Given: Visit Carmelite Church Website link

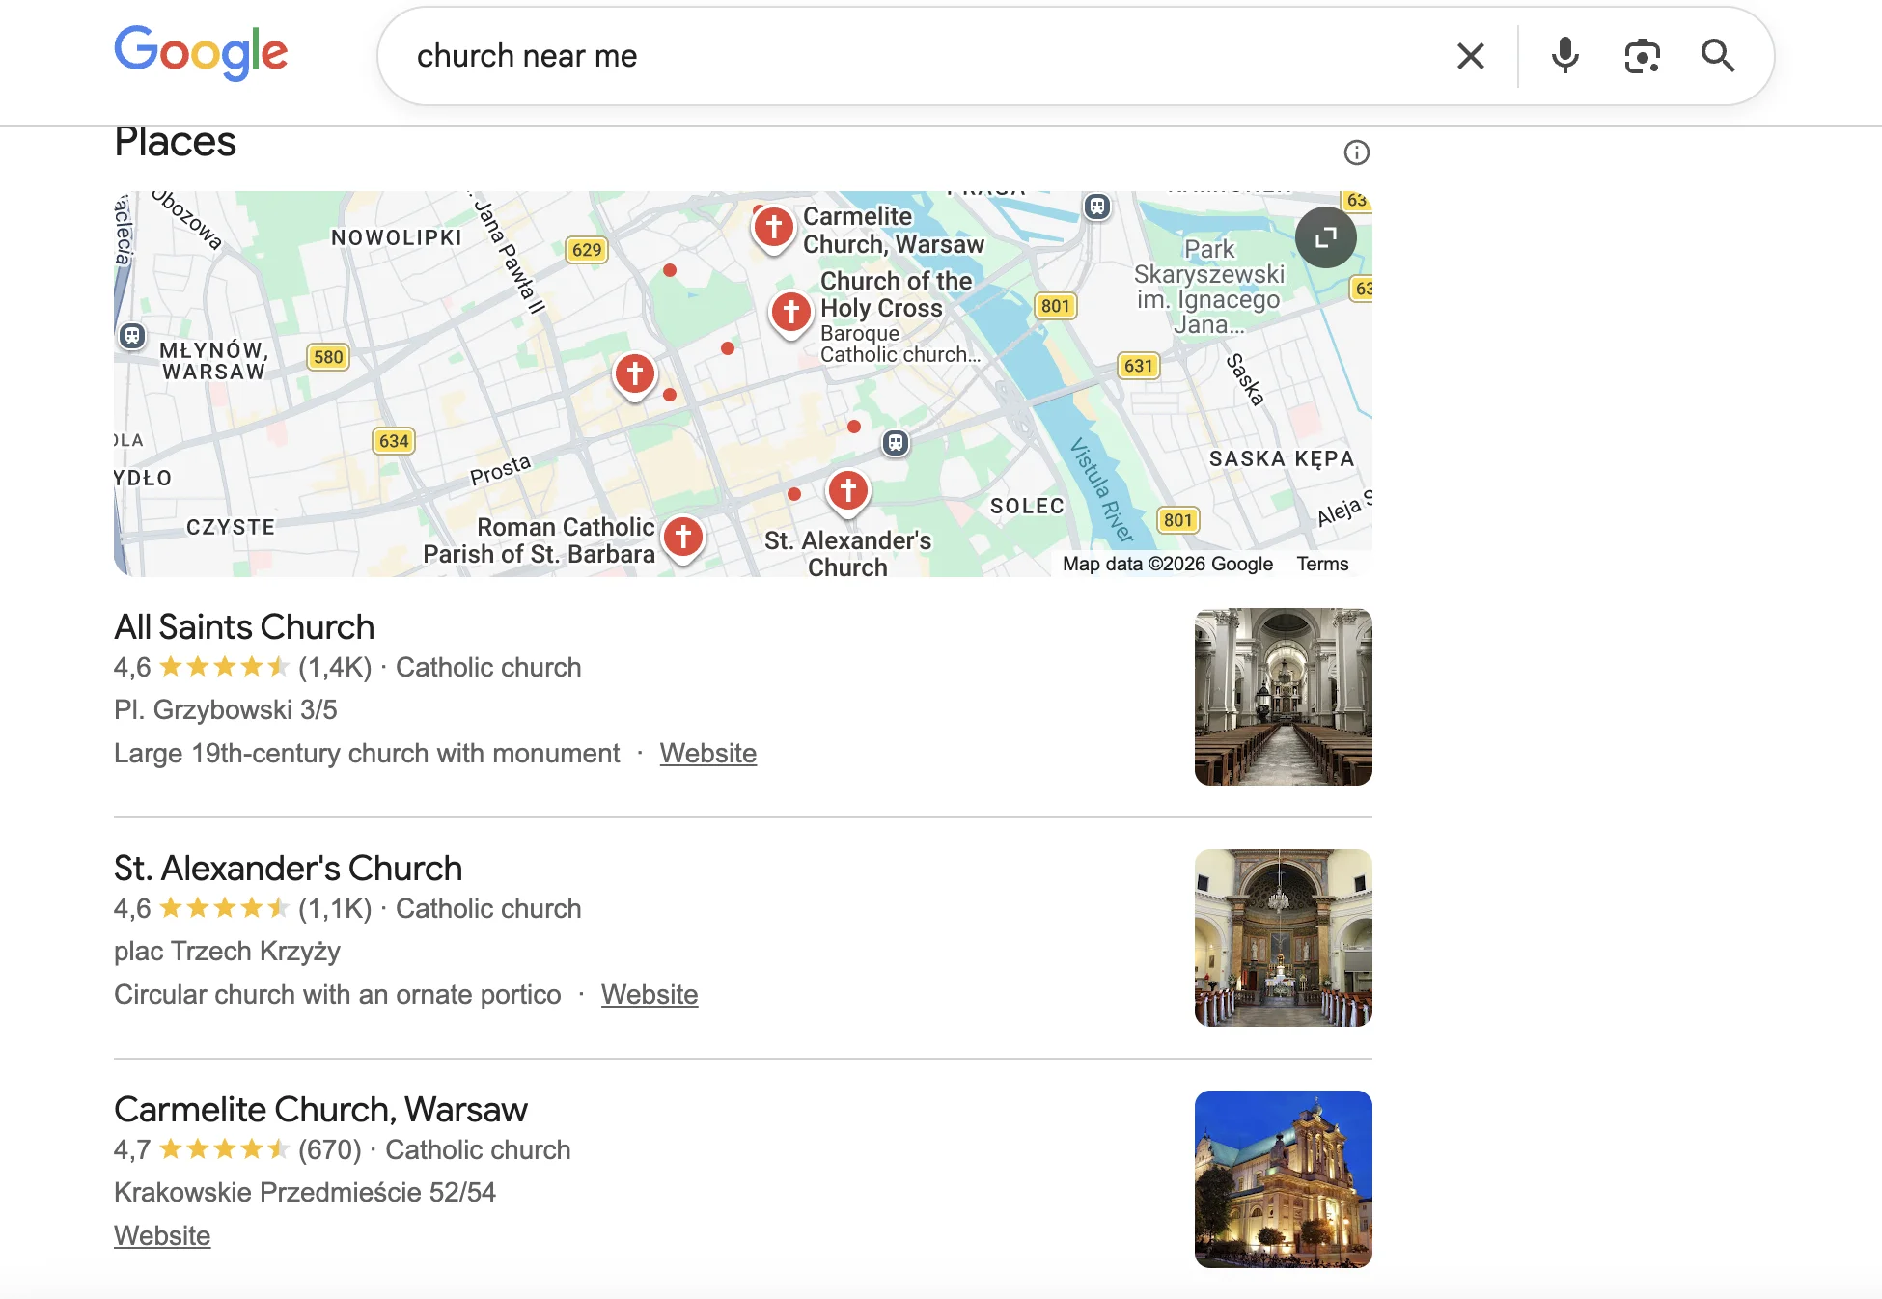Looking at the screenshot, I should (162, 1235).
